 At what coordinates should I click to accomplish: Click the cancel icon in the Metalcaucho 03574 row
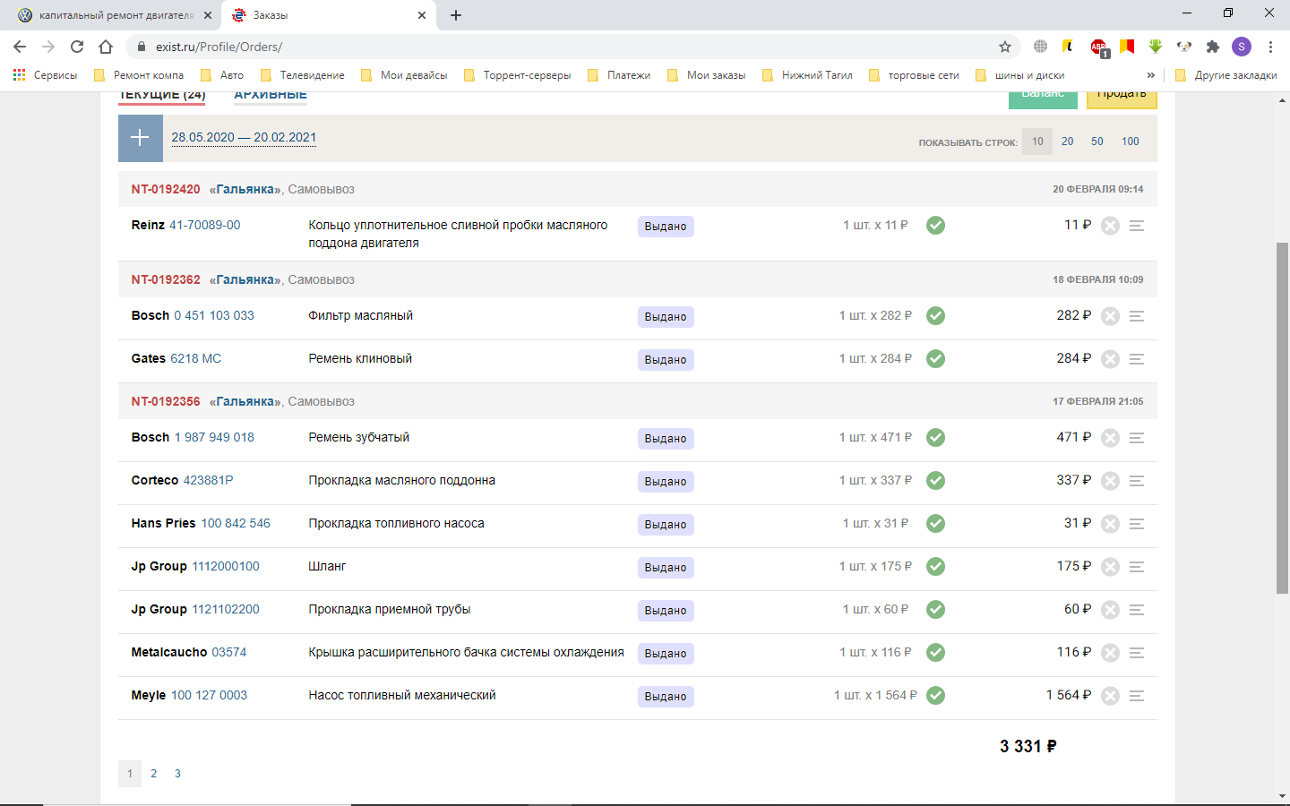coord(1110,653)
